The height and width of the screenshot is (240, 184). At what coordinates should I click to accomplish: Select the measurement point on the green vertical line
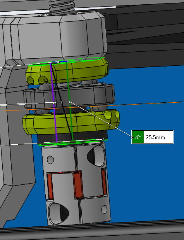[69, 102]
